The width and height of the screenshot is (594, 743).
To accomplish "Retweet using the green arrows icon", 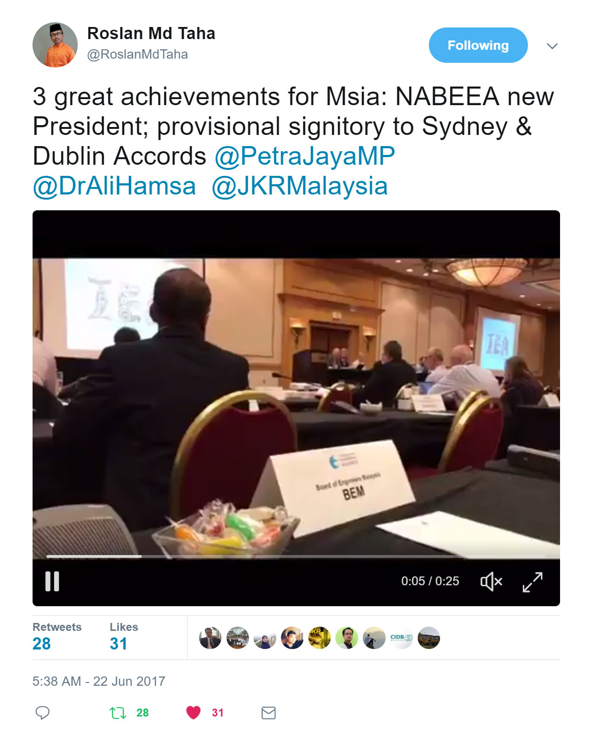I will click(x=118, y=713).
